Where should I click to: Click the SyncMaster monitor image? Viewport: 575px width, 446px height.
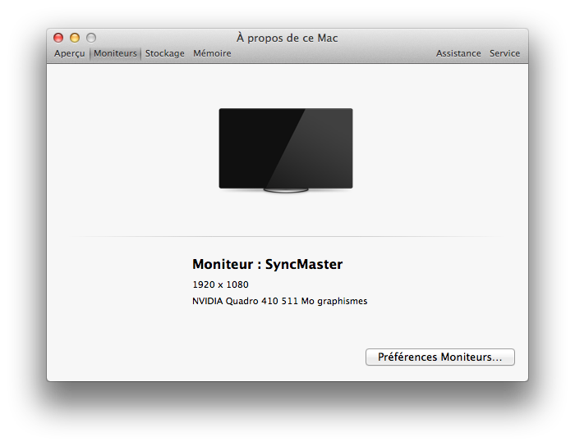pyautogui.click(x=286, y=150)
